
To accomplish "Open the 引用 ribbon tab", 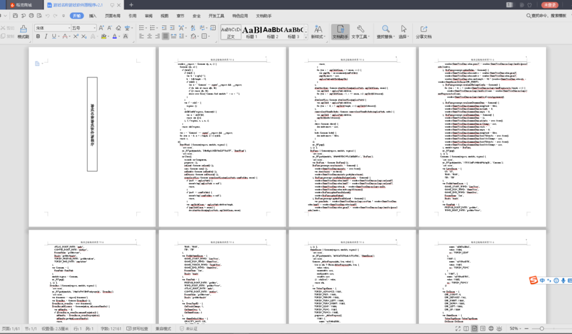I will (132, 15).
